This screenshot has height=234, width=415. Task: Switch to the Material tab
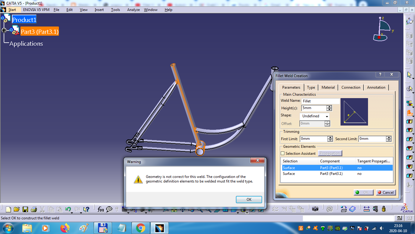coord(328,87)
